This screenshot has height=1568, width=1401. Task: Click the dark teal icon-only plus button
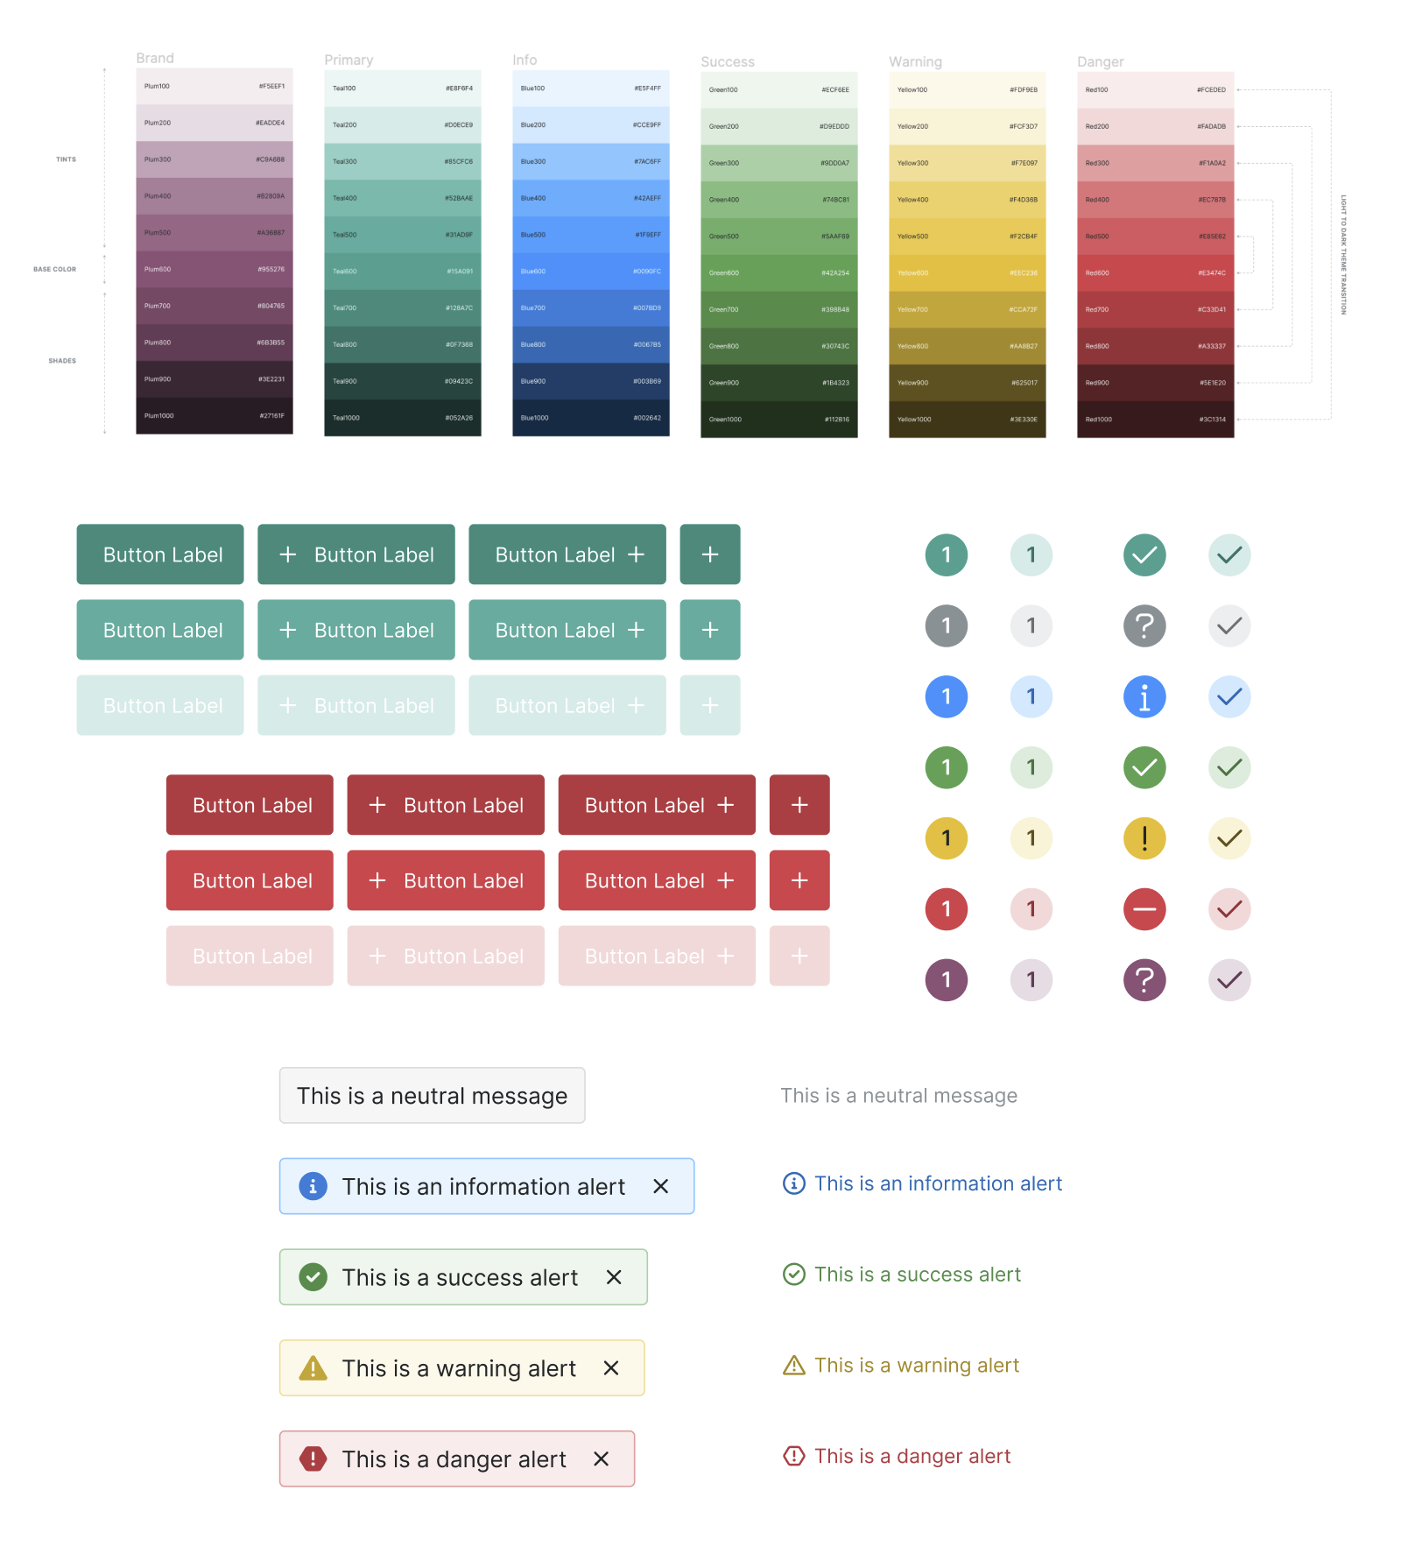(710, 554)
